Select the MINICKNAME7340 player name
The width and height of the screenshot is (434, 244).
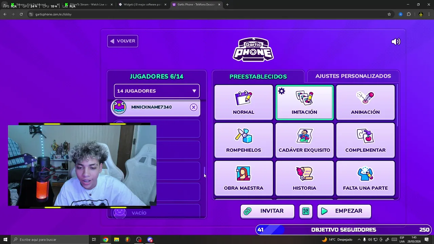tap(151, 107)
